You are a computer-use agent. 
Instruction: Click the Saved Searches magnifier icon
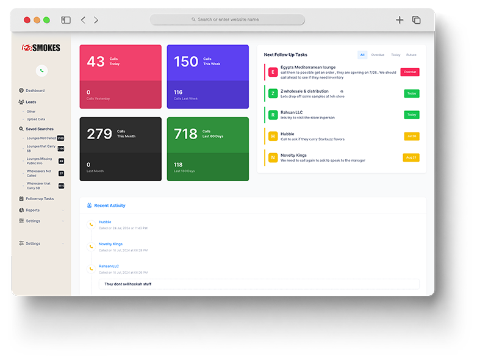21,129
